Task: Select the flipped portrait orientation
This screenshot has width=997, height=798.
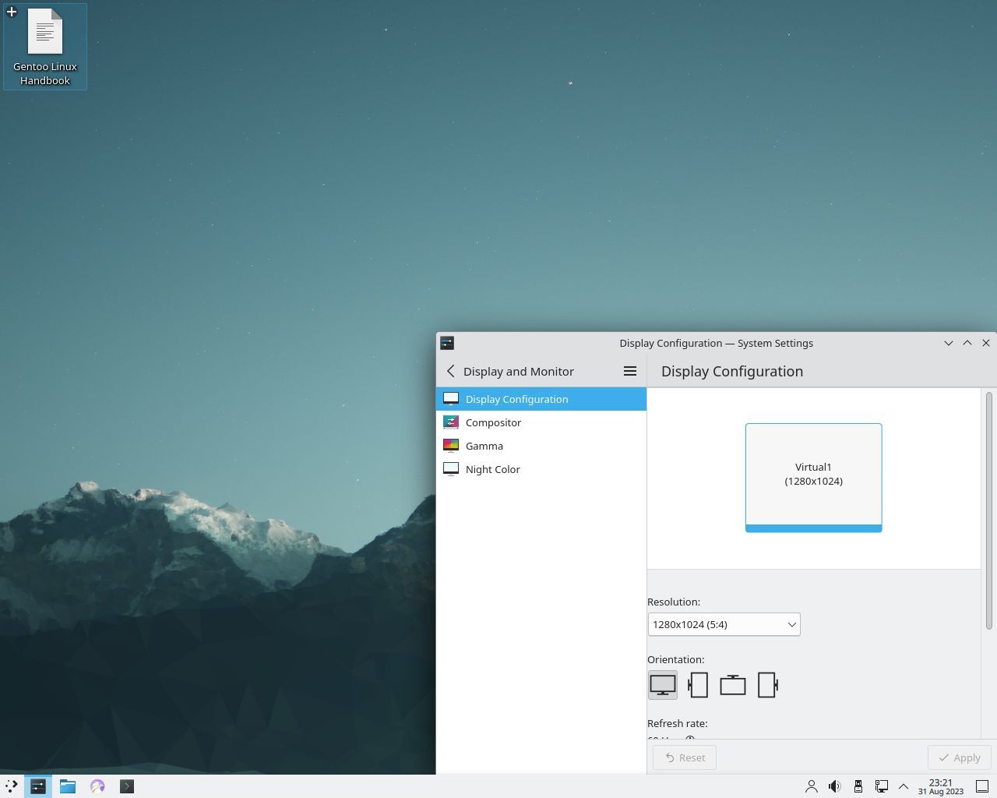Action: click(x=767, y=684)
